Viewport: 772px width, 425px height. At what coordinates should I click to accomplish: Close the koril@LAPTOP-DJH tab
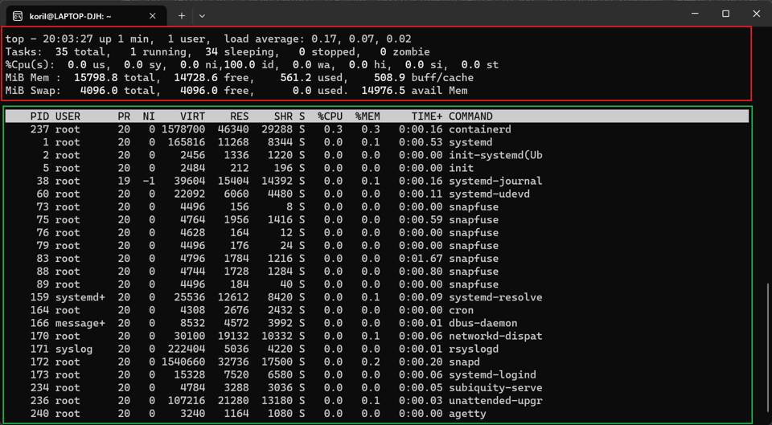(x=153, y=15)
